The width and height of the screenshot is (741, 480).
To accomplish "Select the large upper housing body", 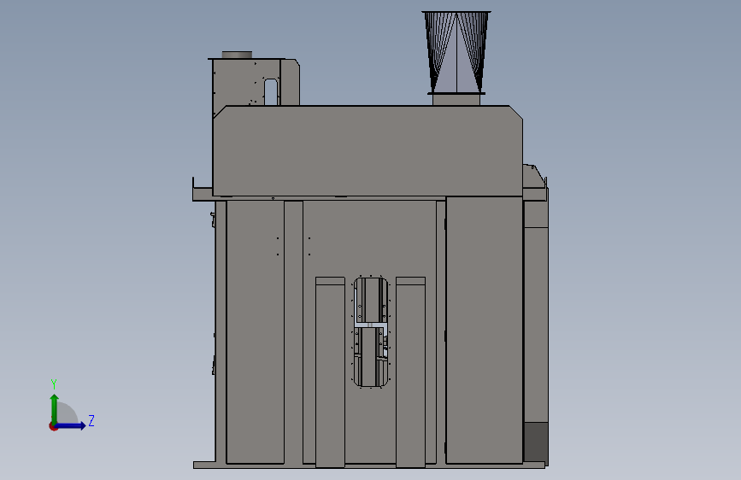I will [x=368, y=150].
